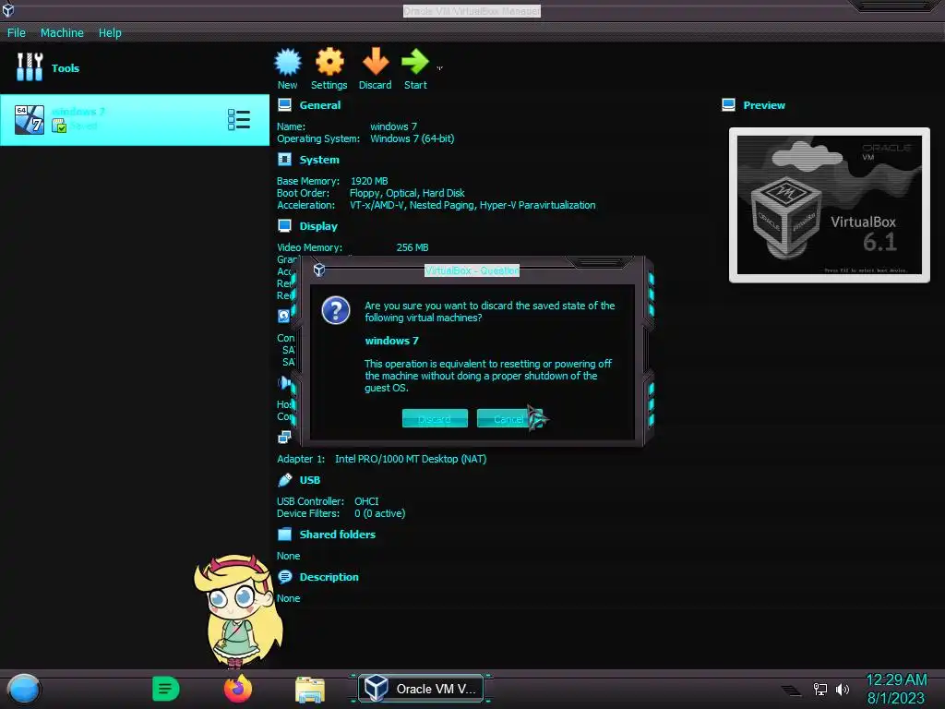The image size is (945, 709).
Task: Click the '1920 MB' base memory value
Action: 369,181
